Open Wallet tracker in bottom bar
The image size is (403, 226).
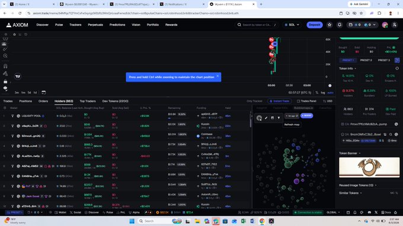click(x=60, y=212)
